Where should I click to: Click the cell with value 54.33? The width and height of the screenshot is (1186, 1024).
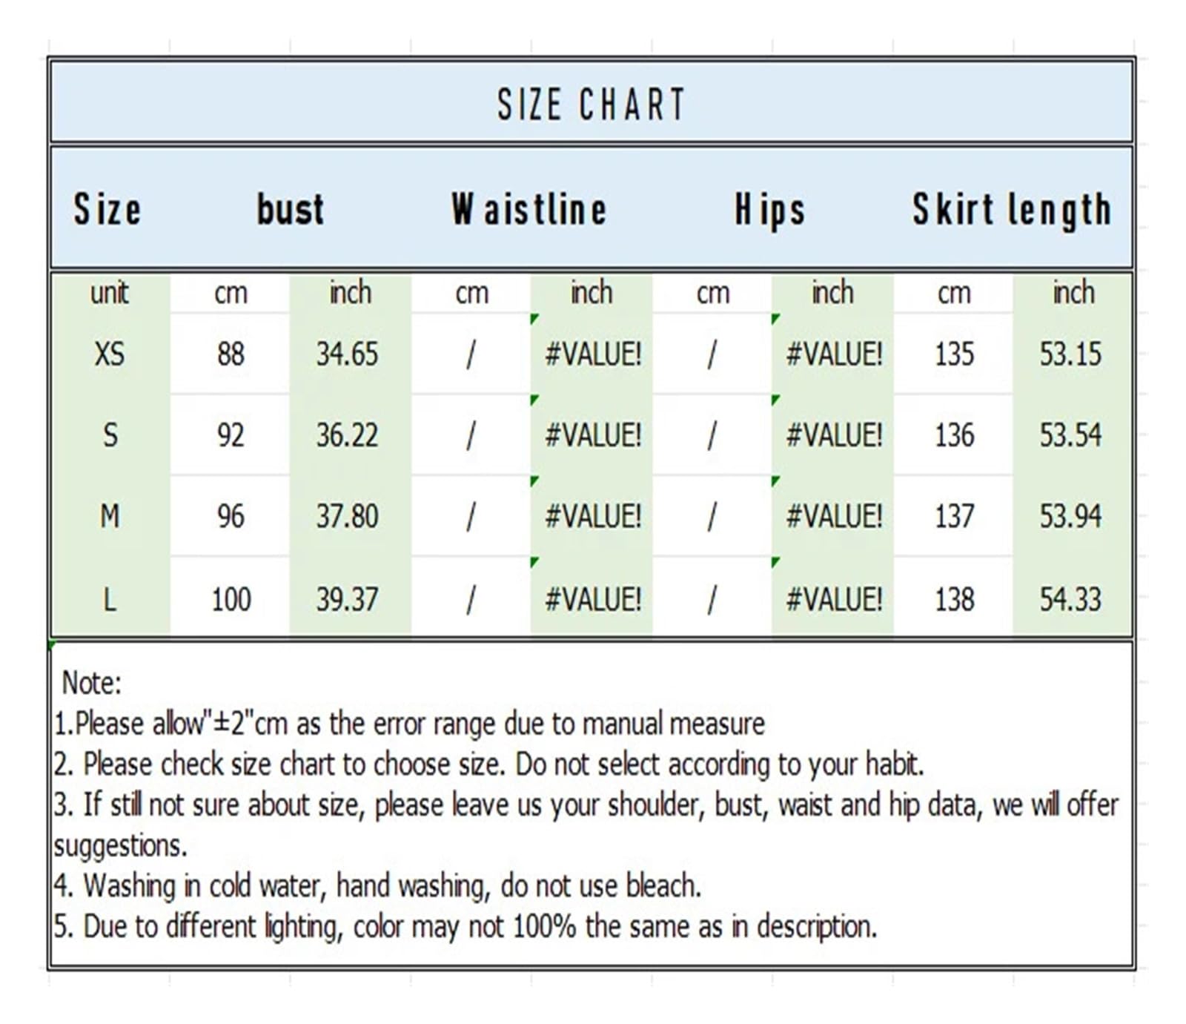tap(1071, 598)
